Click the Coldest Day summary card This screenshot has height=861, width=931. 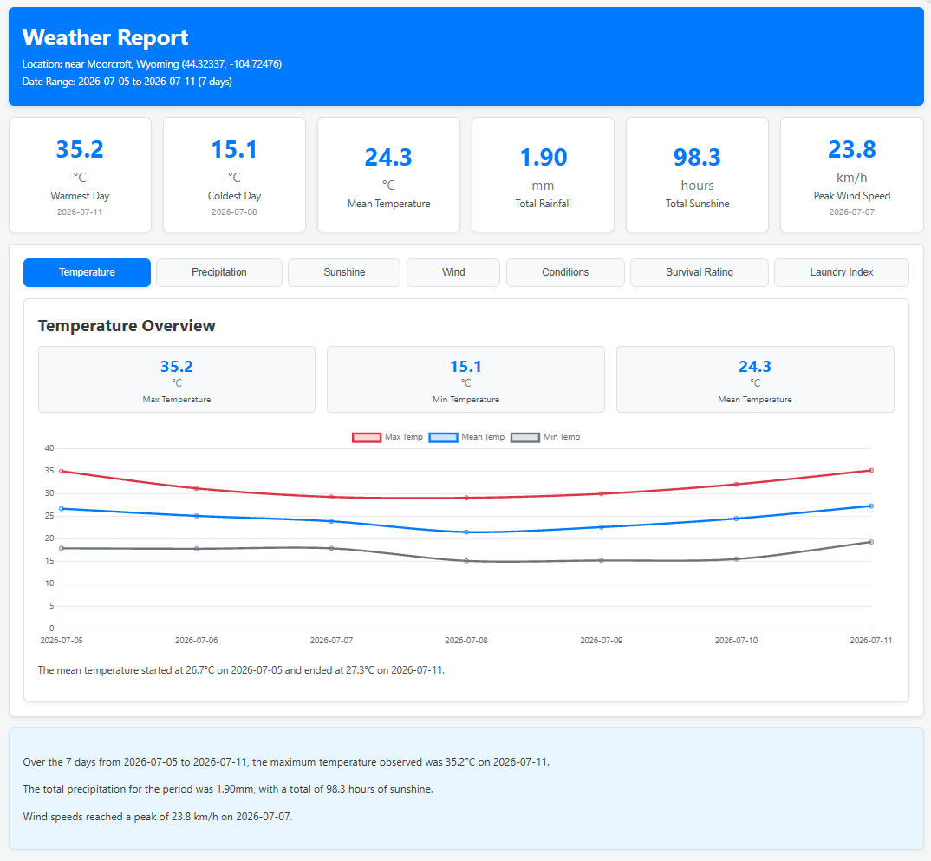pos(235,174)
